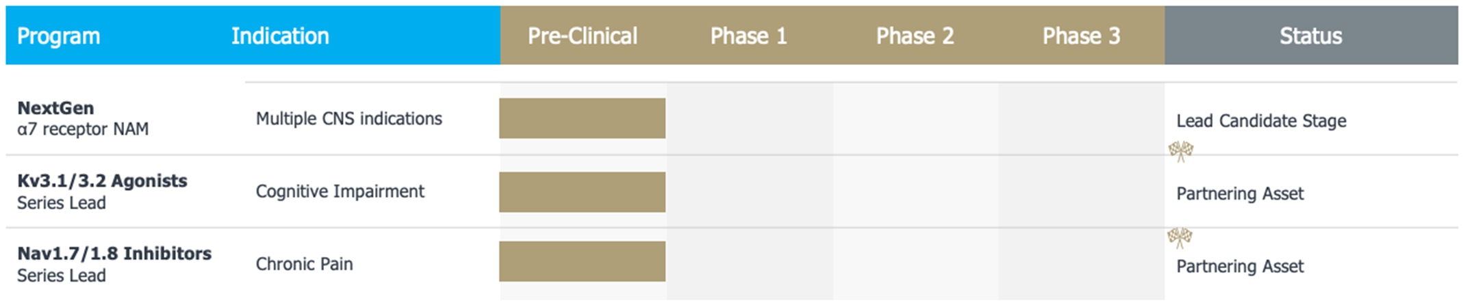
Task: Click the NextGen pre-clinical progress bar
Action: pos(582,118)
